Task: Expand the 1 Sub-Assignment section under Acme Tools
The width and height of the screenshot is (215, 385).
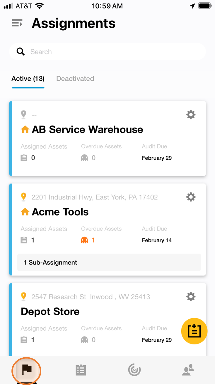Action: tap(109, 262)
